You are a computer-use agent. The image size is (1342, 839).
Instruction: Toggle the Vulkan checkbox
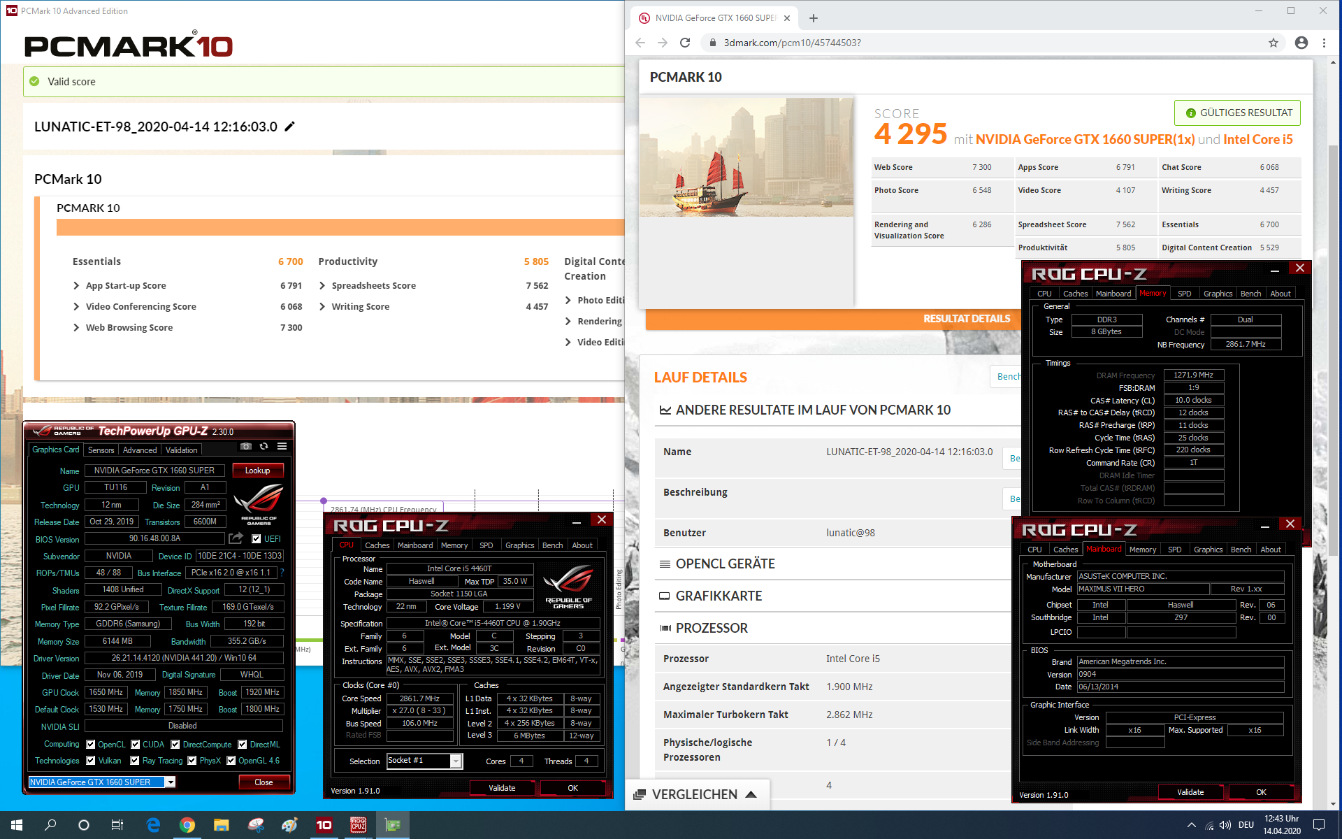point(91,761)
